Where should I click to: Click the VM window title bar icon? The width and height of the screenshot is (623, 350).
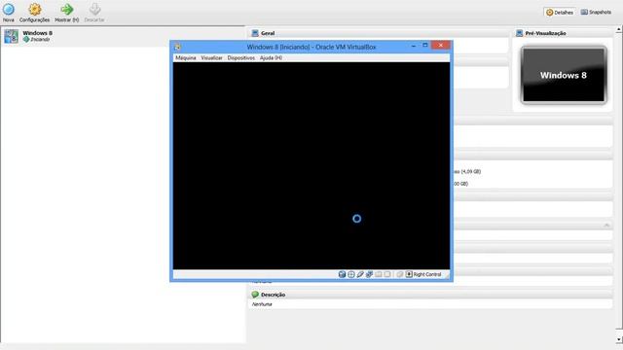click(x=177, y=47)
